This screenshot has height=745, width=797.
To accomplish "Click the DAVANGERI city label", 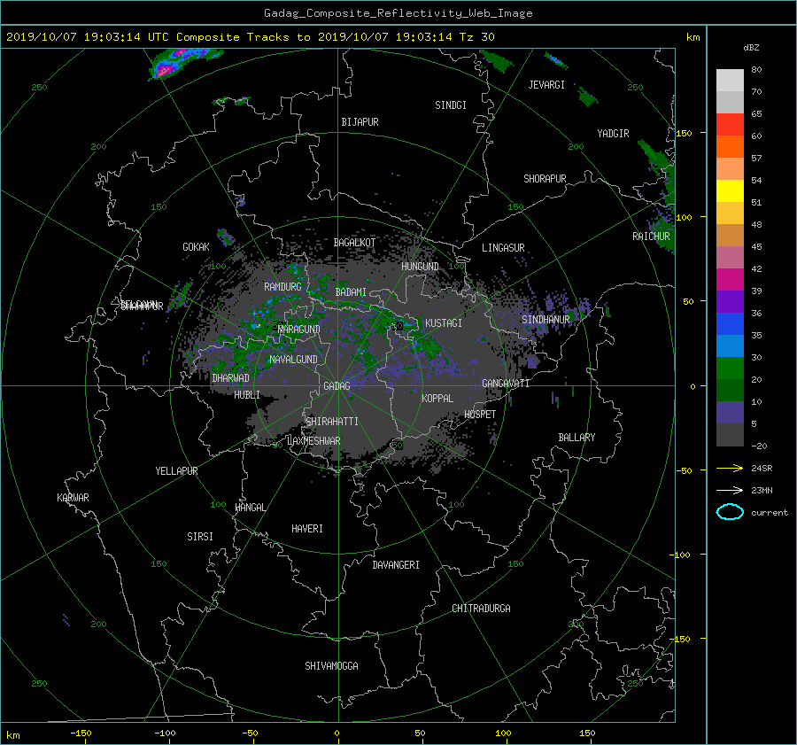I will [x=396, y=565].
